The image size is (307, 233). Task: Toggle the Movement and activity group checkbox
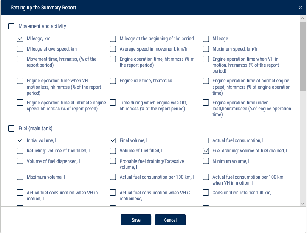11,26
